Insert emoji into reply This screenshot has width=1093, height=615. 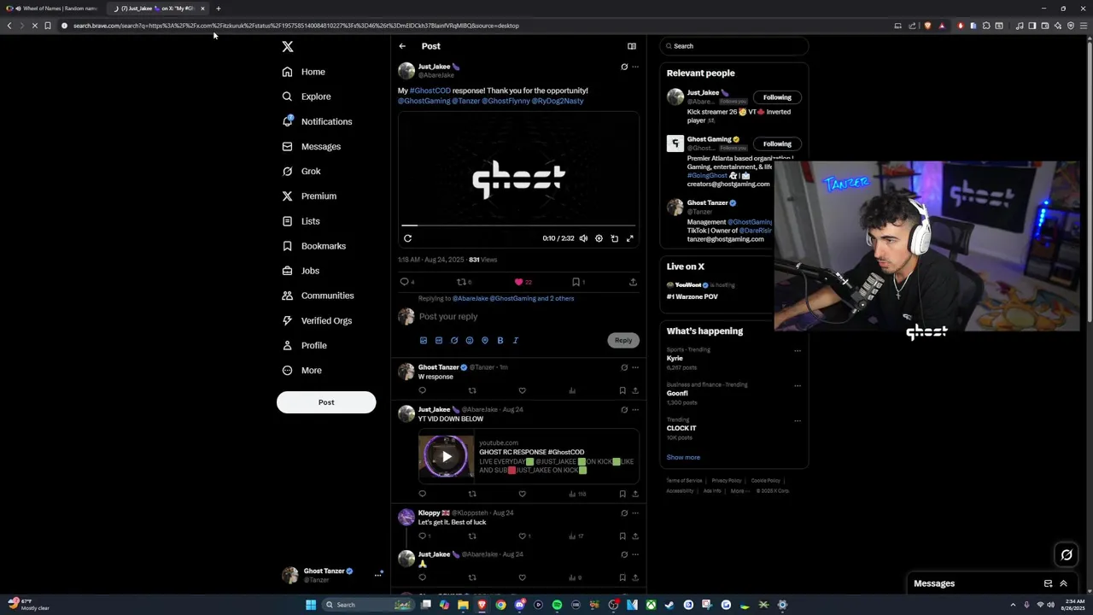[470, 341]
